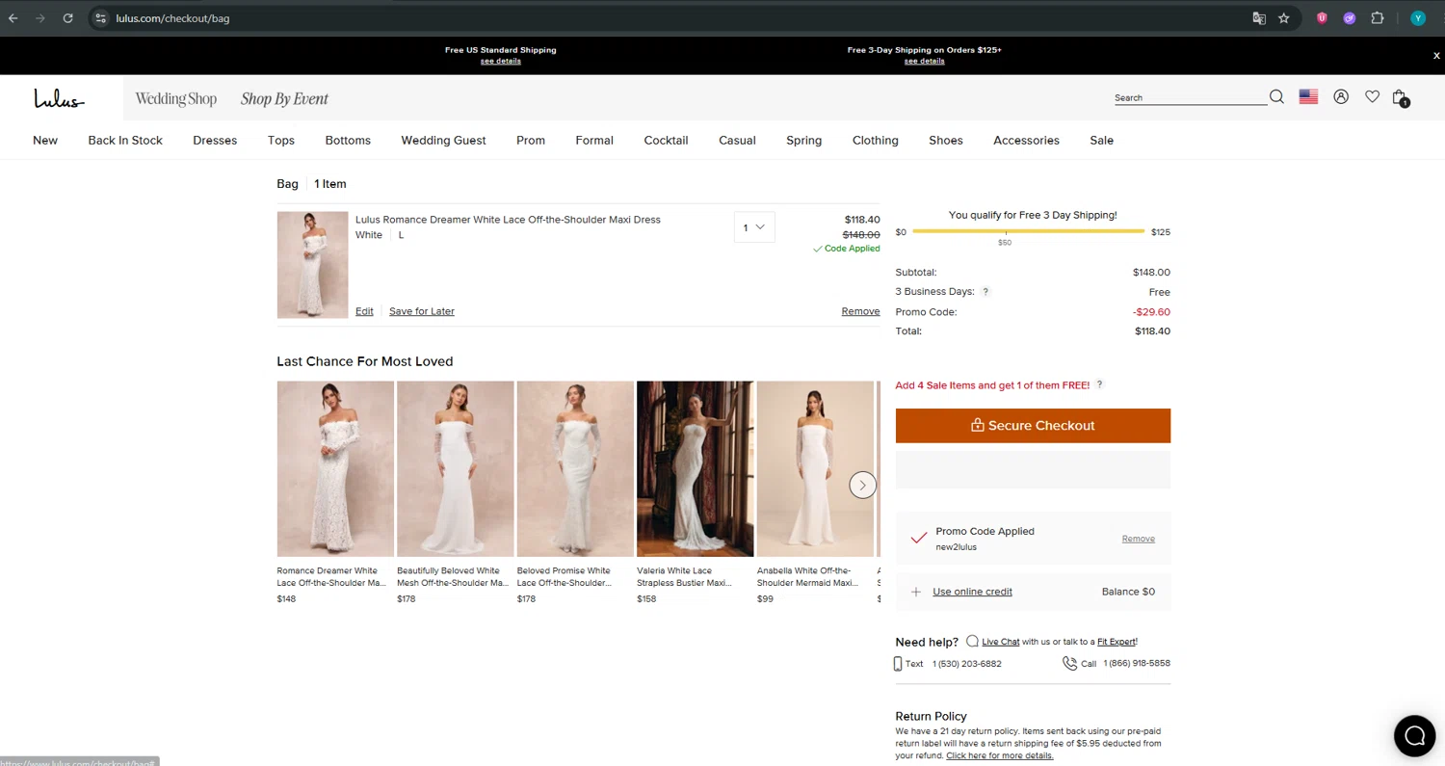This screenshot has width=1445, height=766.
Task: Bookmark this page with star icon
Action: click(1283, 18)
